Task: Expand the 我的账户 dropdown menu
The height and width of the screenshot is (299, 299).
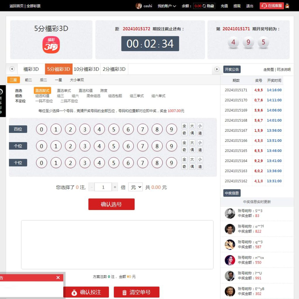Action: pyautogui.click(x=167, y=6)
